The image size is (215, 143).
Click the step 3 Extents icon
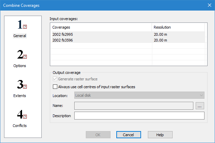pos(22,85)
